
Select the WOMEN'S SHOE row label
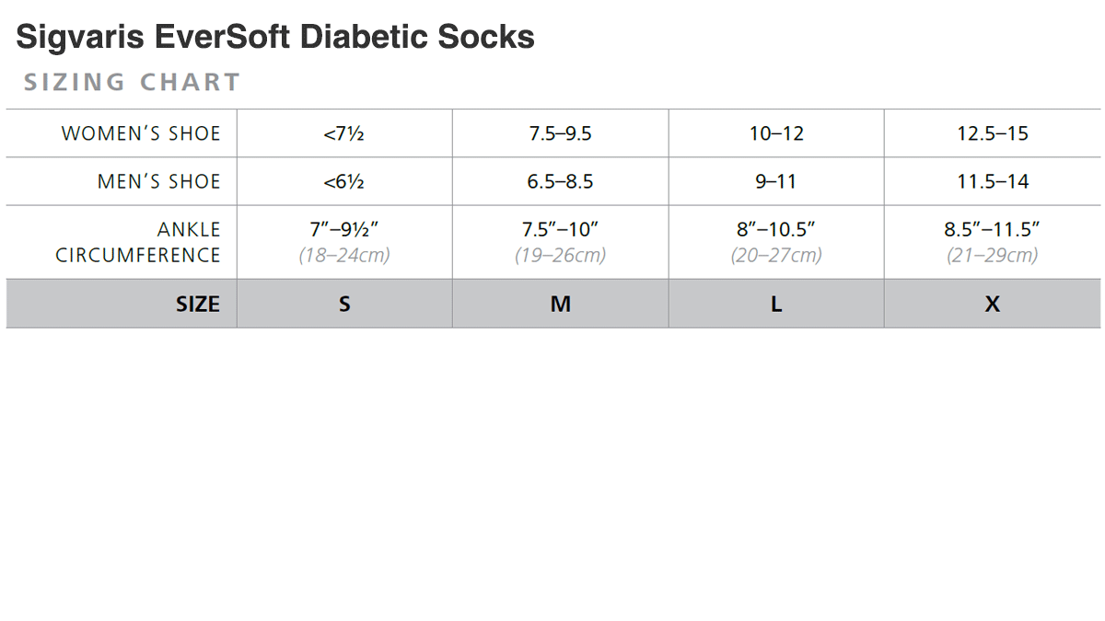pos(141,133)
